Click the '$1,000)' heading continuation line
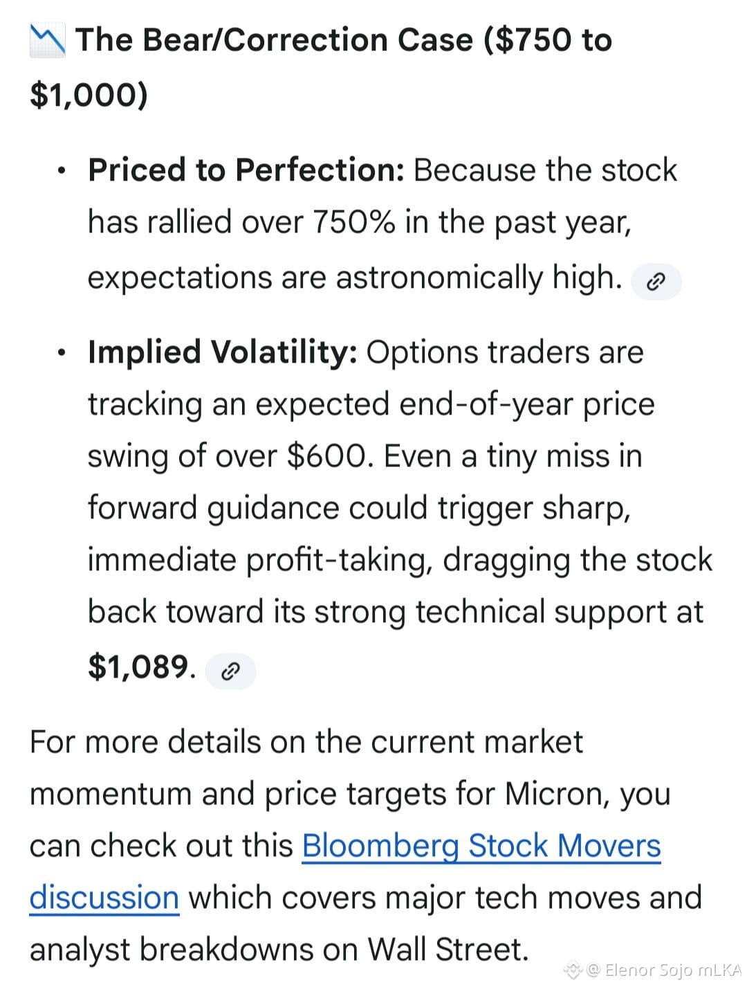This screenshot has width=747, height=987. coord(89,94)
